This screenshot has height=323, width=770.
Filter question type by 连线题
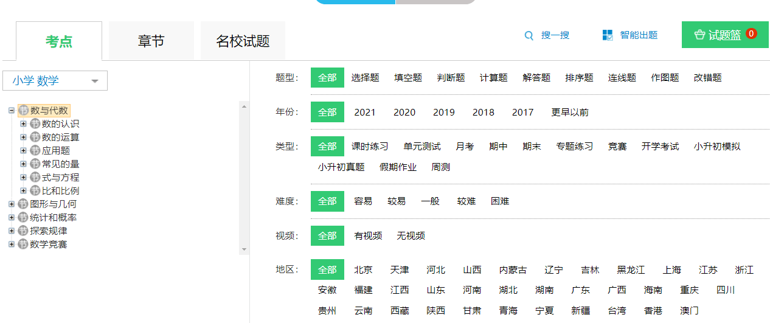[x=622, y=78]
